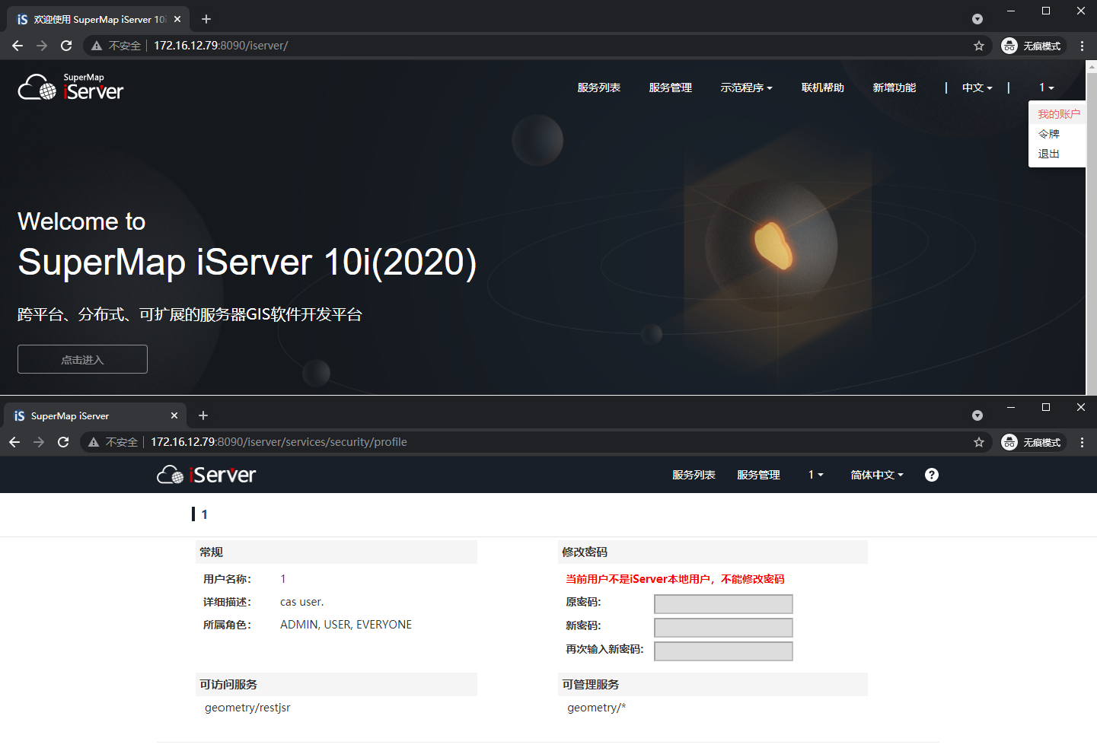Open 服务列表 on the welcome page
The width and height of the screenshot is (1097, 751).
599,88
